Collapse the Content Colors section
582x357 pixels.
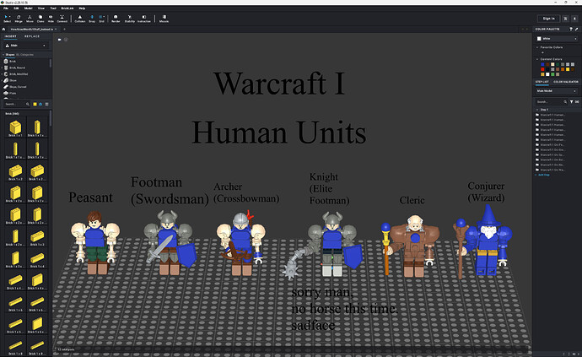click(537, 59)
